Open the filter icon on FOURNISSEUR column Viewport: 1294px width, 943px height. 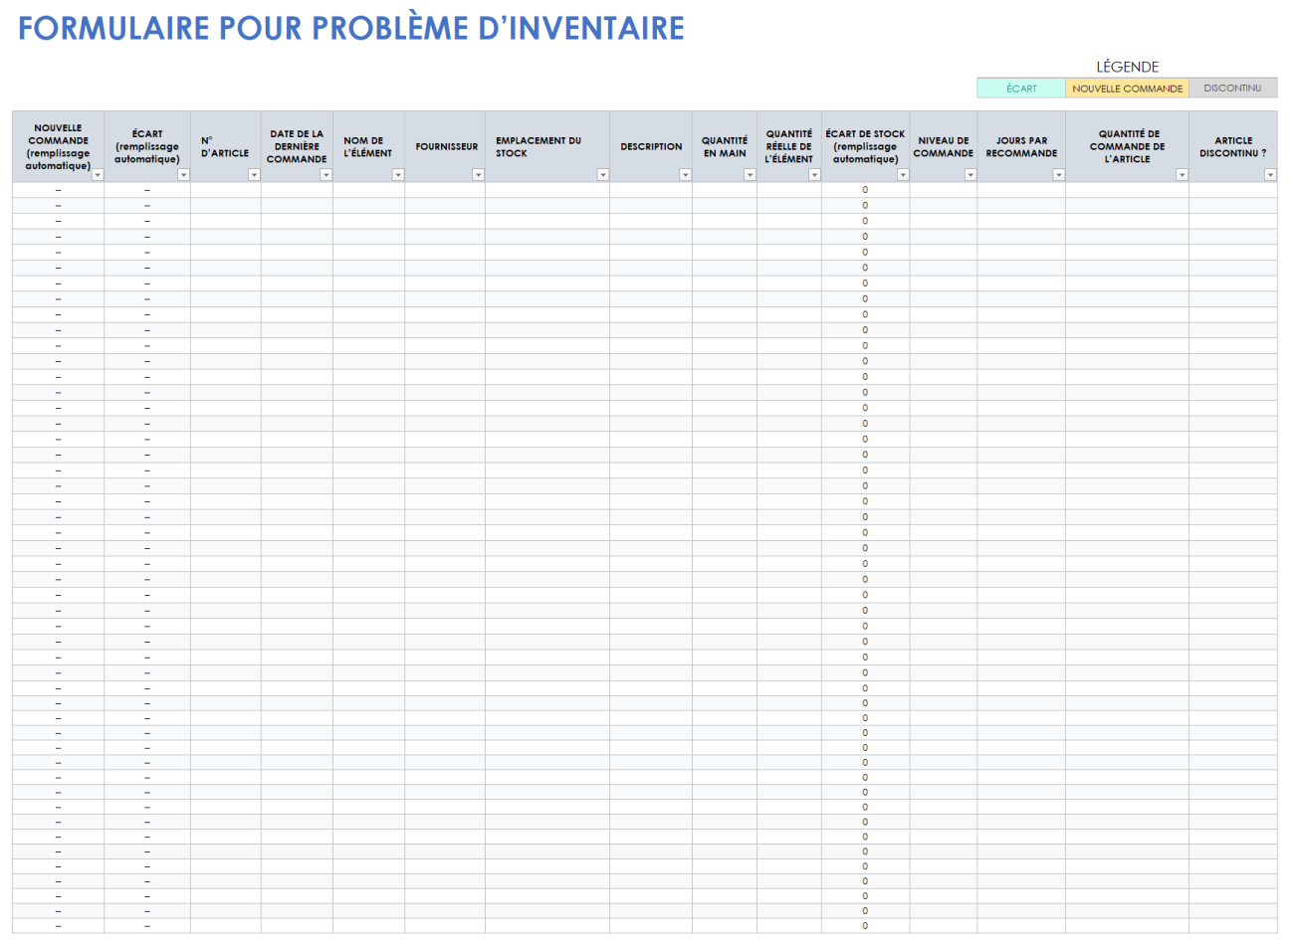[x=479, y=175]
